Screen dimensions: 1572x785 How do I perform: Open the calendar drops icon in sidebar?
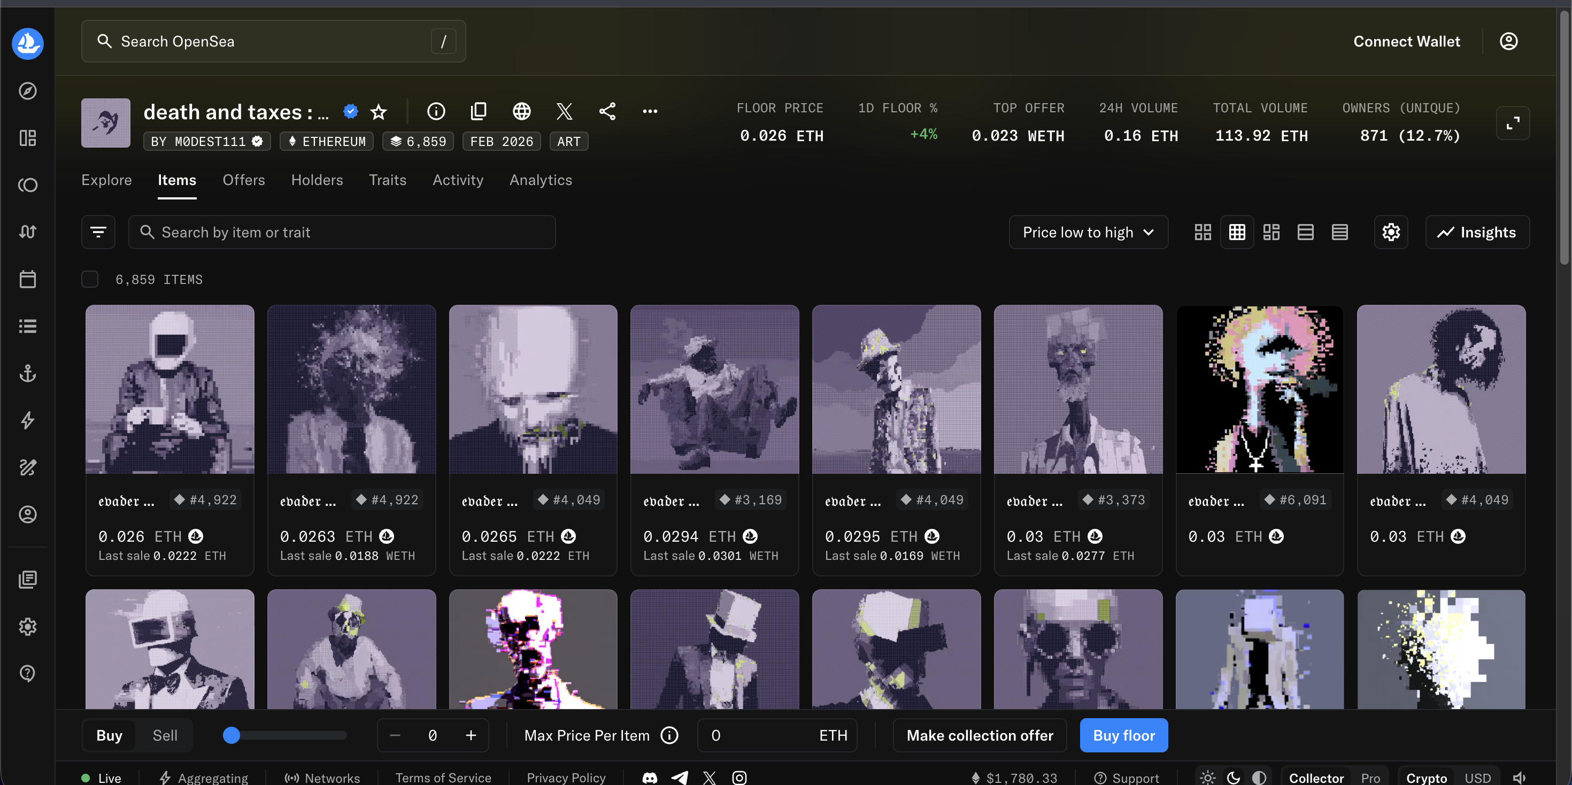coord(27,279)
